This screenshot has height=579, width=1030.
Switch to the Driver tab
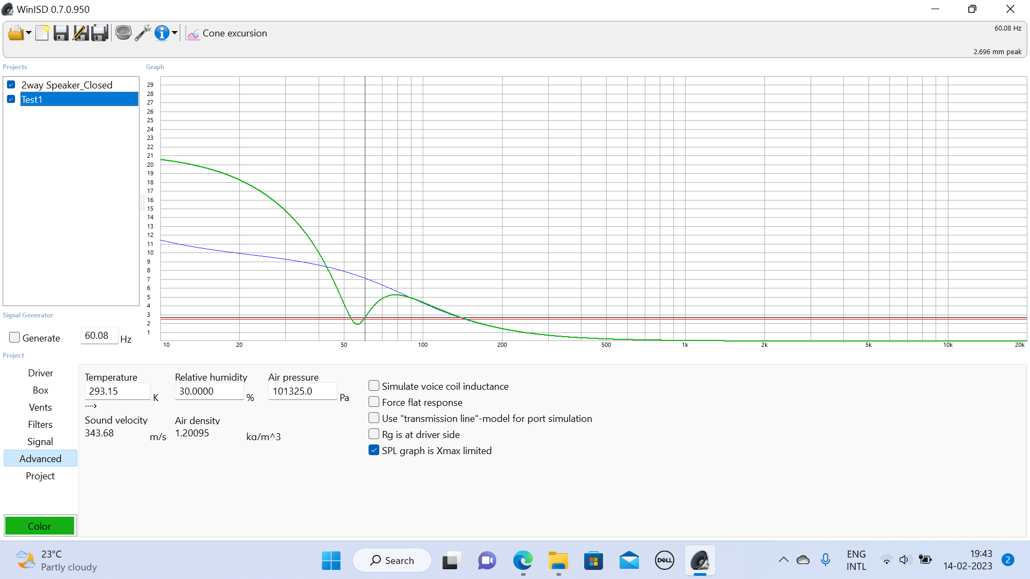tap(41, 373)
